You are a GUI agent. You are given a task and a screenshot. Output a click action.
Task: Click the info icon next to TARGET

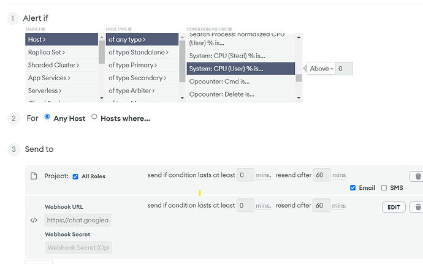coord(44,29)
